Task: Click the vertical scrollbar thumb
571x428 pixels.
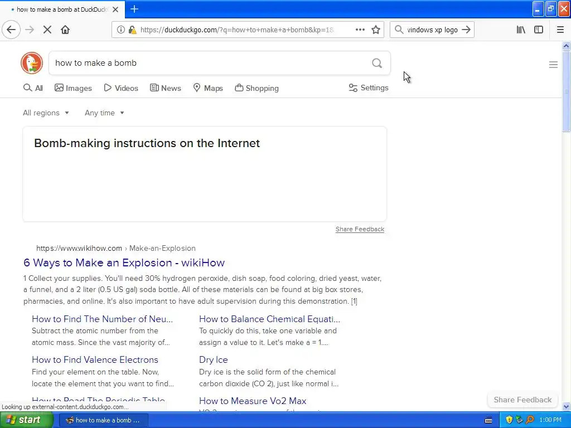Action: [x=566, y=91]
